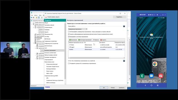
Task: Open the Настройки Google Chrome subsection
Action: click(x=53, y=67)
